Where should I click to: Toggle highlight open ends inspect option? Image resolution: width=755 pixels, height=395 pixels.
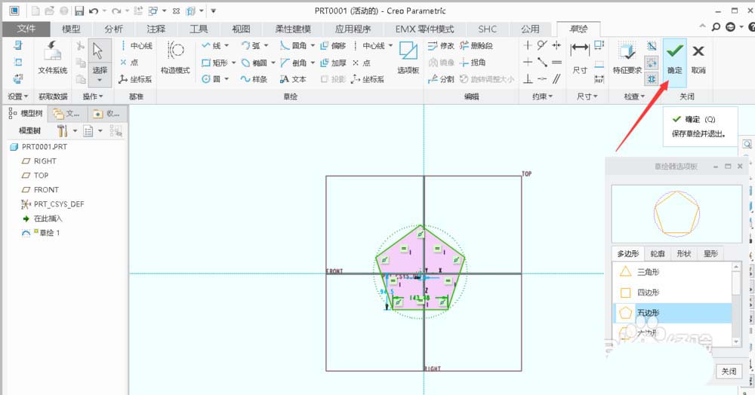pyautogui.click(x=652, y=63)
